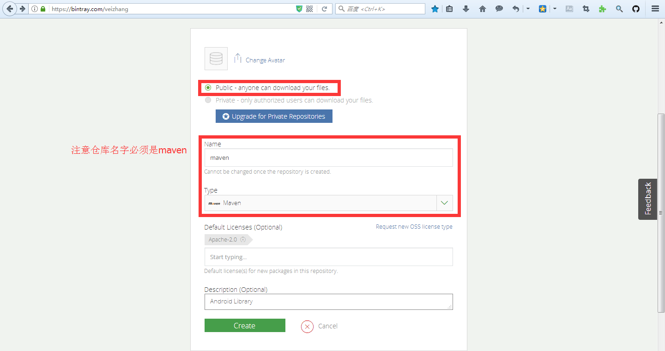Open the Feedback side tab
This screenshot has width=665, height=351.
coord(647,199)
